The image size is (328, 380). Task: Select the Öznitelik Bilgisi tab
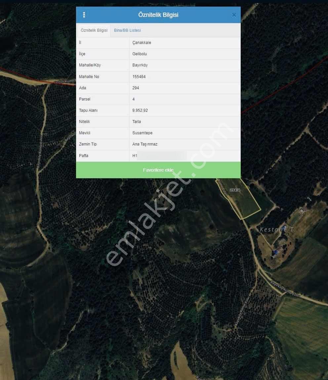click(x=94, y=30)
